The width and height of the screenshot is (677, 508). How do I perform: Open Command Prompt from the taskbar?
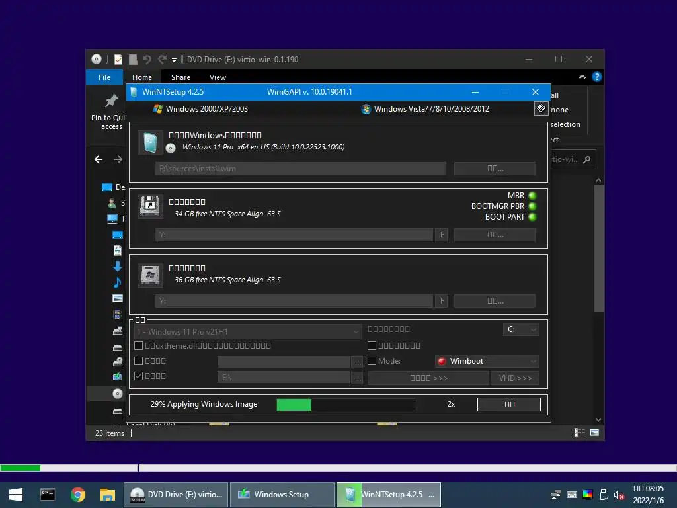[48, 495]
